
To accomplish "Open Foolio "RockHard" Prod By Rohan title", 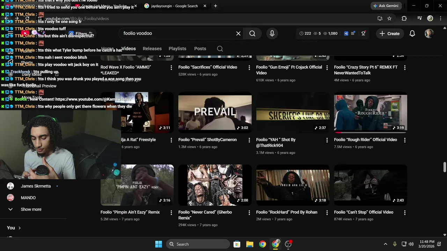I will pyautogui.click(x=287, y=212).
